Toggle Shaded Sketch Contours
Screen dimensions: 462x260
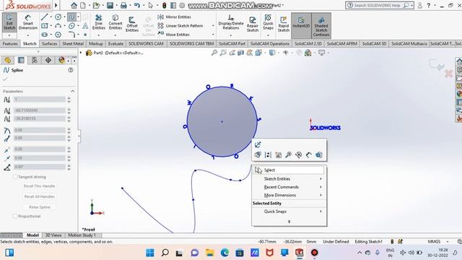(x=321, y=26)
